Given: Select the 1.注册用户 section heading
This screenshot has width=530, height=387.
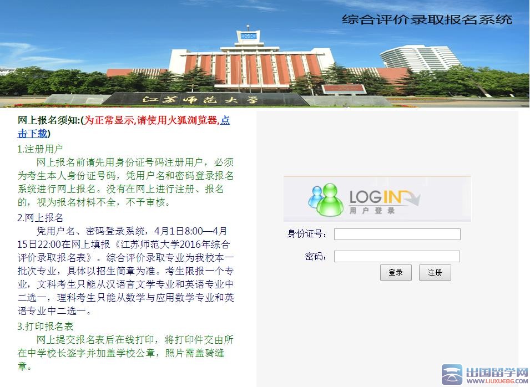Looking at the screenshot, I should 40,149.
